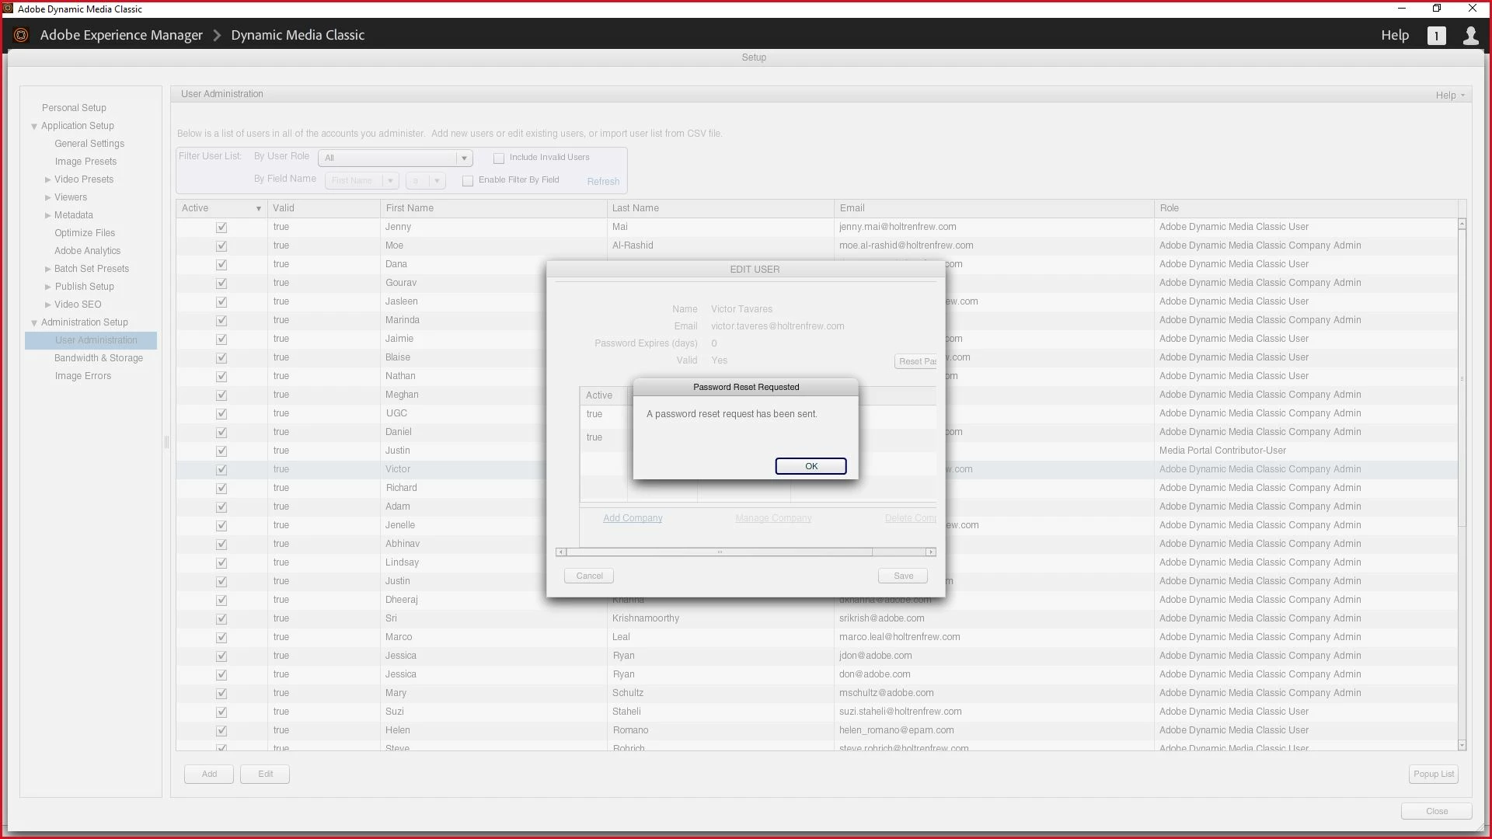Enable the Include Invalid Users checkbox
Image resolution: width=1492 pixels, height=839 pixels.
(x=499, y=158)
